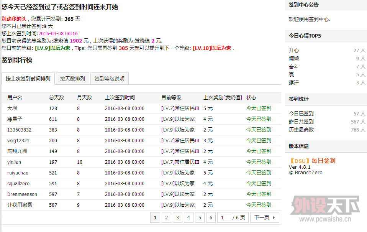Open user 大坝 profile link
The height and width of the screenshot is (232, 367).
pos(12,109)
